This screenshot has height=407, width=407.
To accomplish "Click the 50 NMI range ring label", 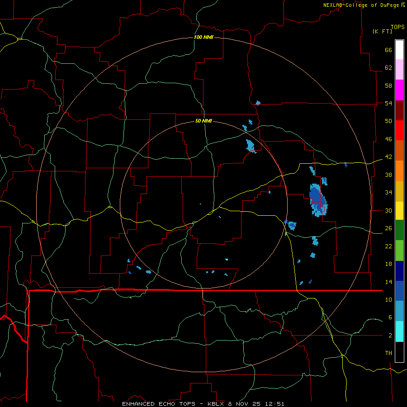I will point(203,121).
